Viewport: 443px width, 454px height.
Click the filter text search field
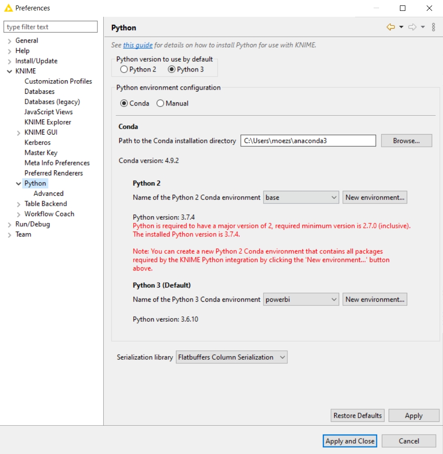click(50, 27)
